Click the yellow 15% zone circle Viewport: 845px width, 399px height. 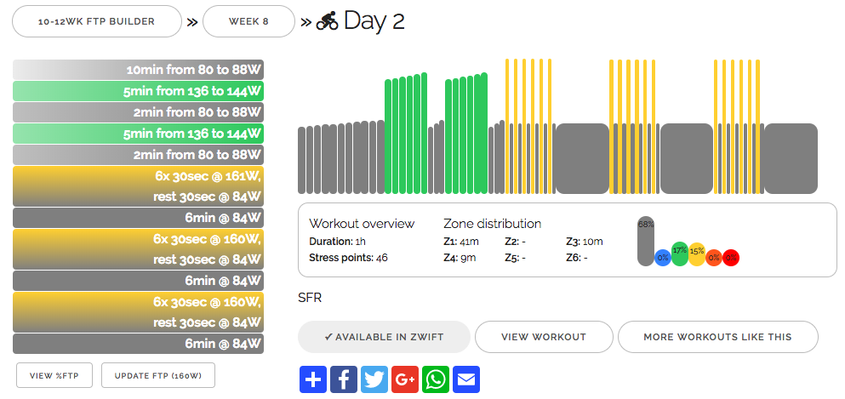pos(697,253)
